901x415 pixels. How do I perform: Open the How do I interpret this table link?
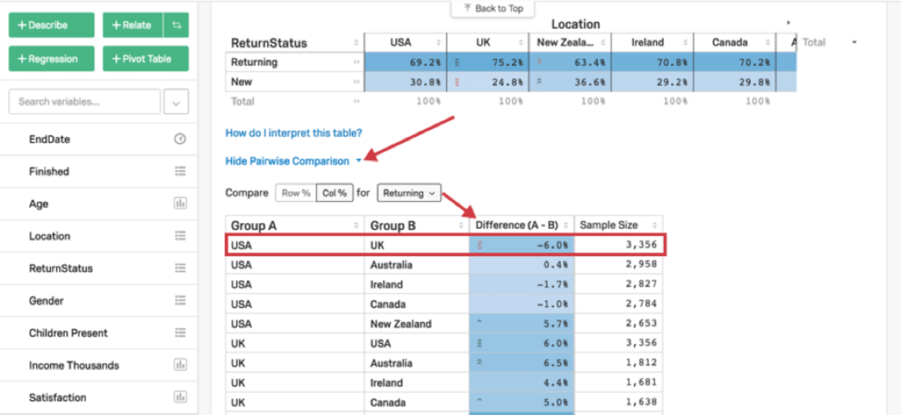point(293,133)
